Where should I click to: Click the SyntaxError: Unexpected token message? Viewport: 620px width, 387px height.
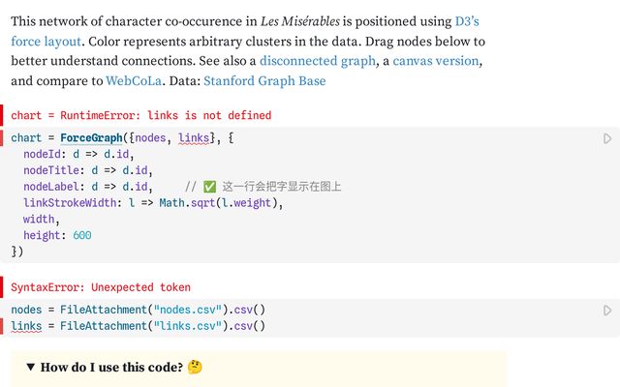(x=101, y=287)
